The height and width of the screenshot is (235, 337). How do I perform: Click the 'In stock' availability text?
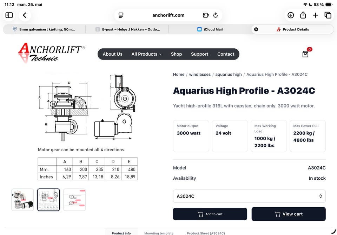317,178
